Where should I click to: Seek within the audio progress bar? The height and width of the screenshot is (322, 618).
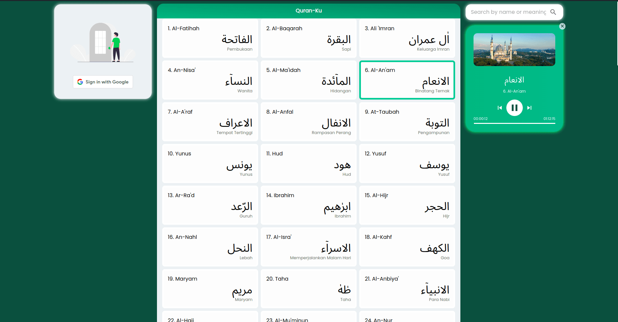coord(514,124)
